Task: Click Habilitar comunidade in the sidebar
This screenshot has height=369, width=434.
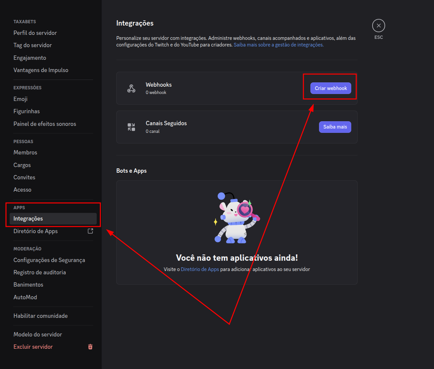Action: 41,316
